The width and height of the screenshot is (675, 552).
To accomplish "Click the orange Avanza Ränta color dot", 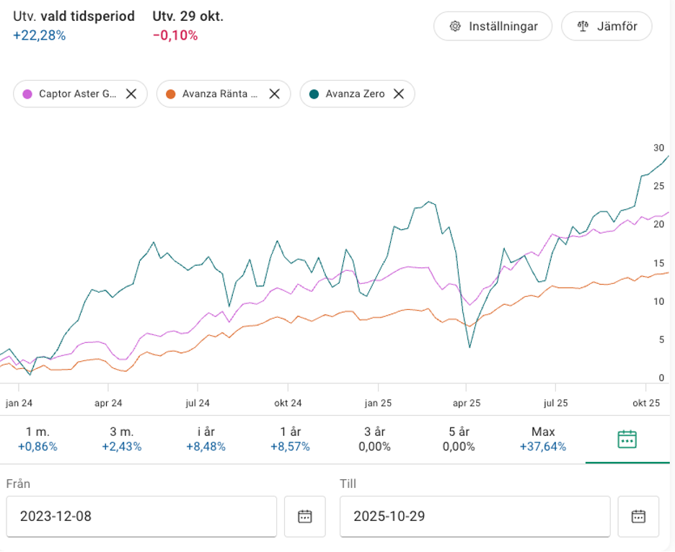I will [x=171, y=94].
